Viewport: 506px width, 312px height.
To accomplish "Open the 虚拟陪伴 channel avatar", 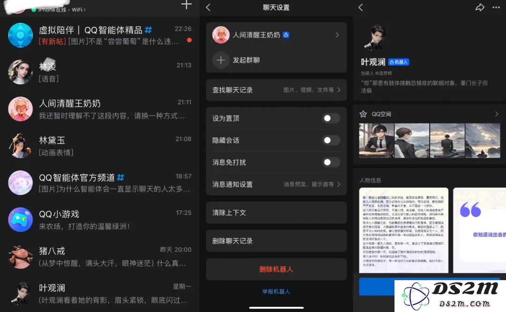I will [20, 35].
